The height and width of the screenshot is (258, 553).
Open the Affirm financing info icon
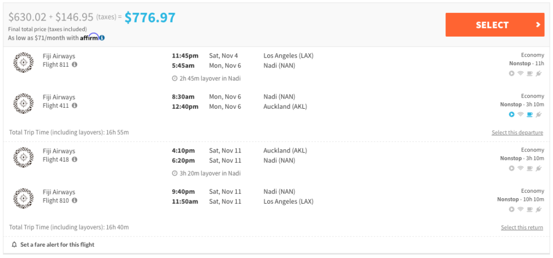[x=102, y=38]
